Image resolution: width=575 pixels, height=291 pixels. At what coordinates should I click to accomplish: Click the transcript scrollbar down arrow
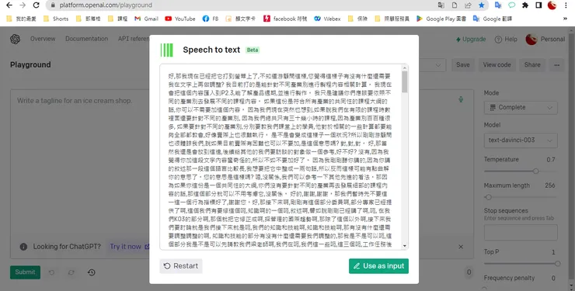click(405, 246)
